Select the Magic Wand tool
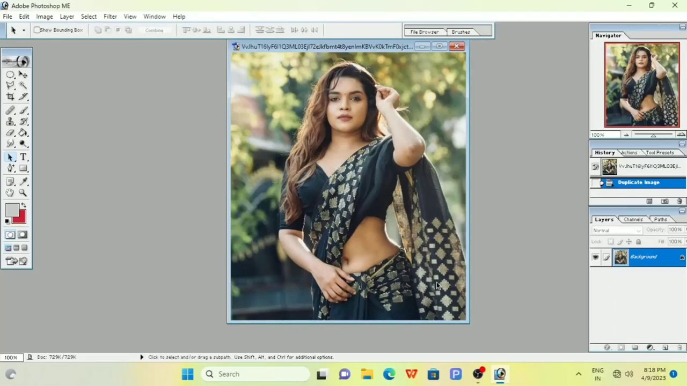This screenshot has height=386, width=687. [x=23, y=85]
